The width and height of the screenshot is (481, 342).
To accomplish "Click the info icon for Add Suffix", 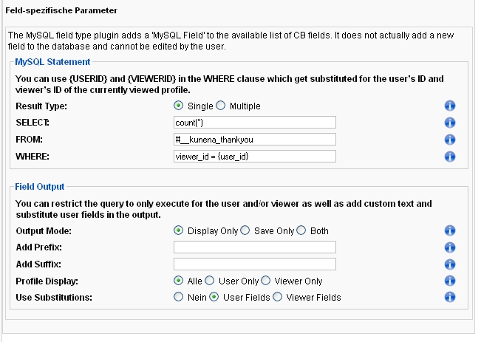I will 450,264.
